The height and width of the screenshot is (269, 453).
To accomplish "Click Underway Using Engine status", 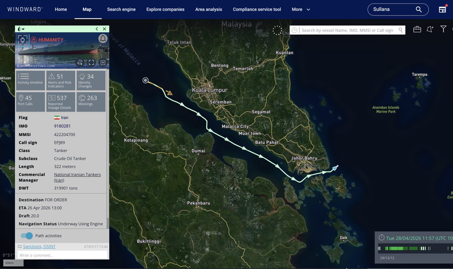I will [x=80, y=224].
